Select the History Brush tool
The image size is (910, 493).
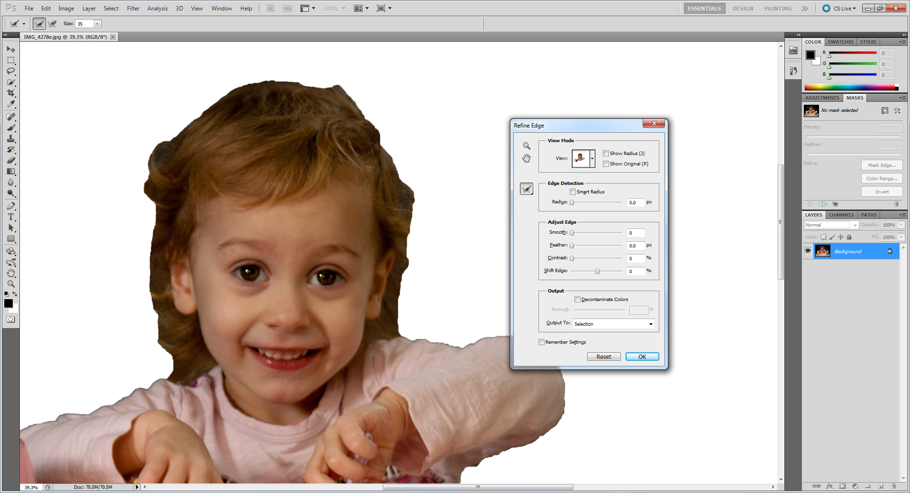11,149
